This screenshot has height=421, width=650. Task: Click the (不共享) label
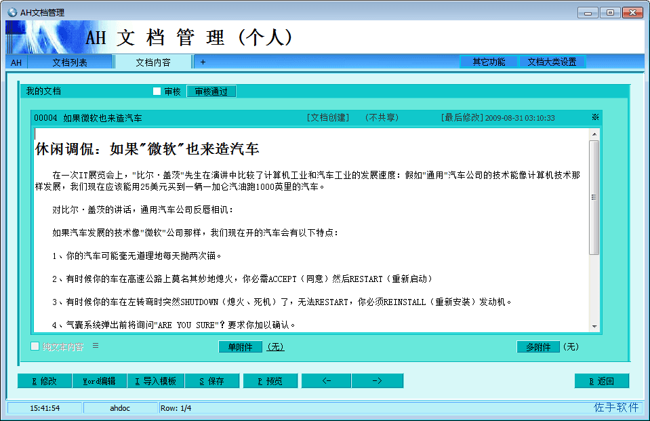(382, 118)
